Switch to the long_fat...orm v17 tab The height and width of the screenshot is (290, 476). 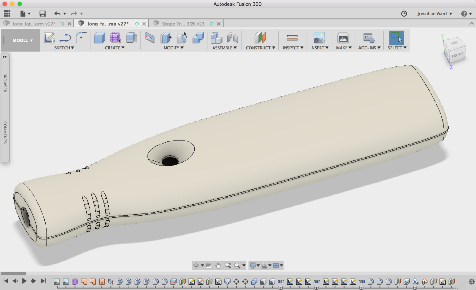pyautogui.click(x=34, y=24)
